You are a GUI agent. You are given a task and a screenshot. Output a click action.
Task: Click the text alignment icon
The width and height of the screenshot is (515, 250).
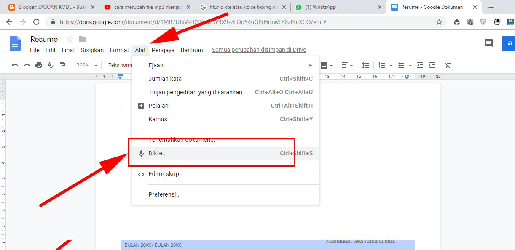345,65
